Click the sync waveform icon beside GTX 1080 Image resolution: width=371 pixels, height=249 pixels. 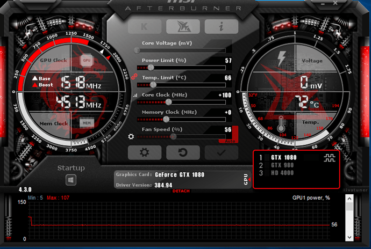coord(330,158)
